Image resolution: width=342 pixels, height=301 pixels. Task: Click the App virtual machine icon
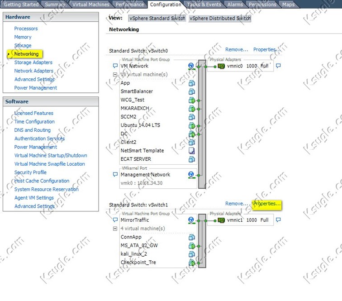point(192,83)
